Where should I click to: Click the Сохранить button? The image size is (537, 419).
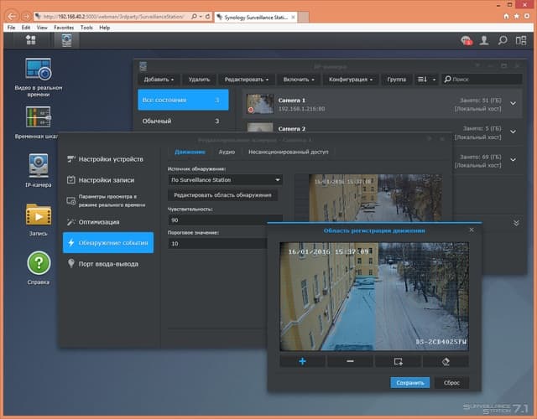tap(409, 382)
